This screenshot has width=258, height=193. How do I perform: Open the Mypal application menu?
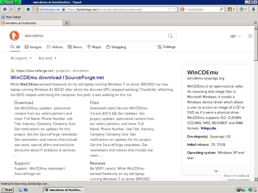11,2
